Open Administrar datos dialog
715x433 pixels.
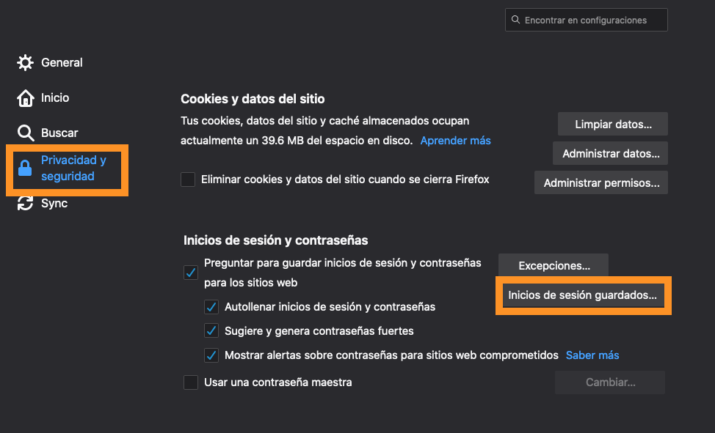coord(610,154)
